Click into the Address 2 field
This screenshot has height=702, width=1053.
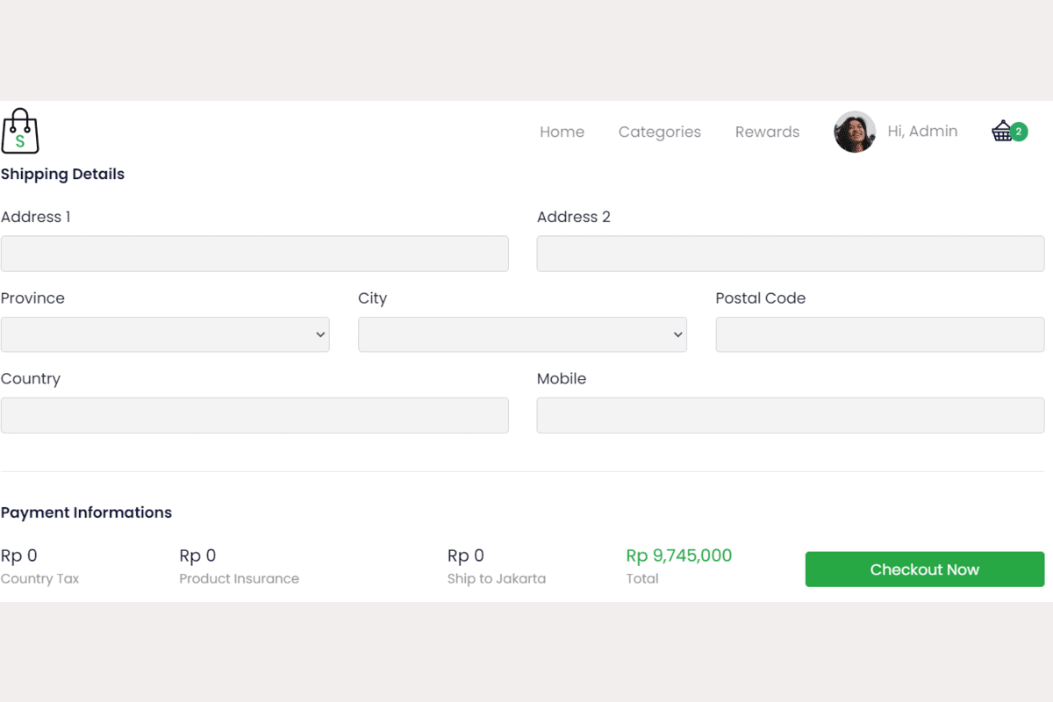pyautogui.click(x=790, y=254)
